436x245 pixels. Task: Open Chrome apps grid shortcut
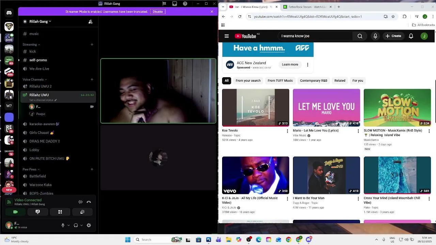click(x=223, y=25)
